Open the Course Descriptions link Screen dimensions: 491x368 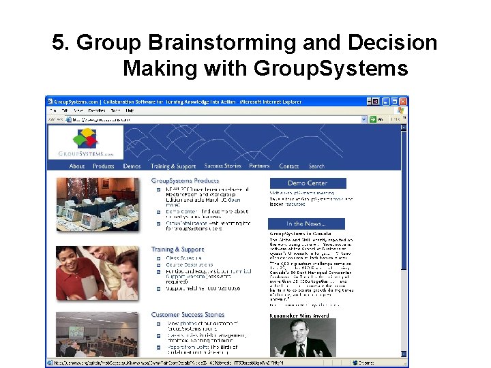(x=189, y=264)
